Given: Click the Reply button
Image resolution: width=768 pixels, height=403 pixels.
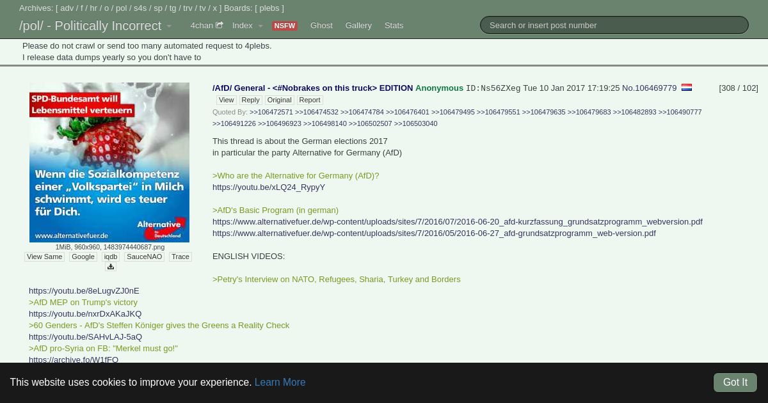Looking at the screenshot, I should [250, 100].
